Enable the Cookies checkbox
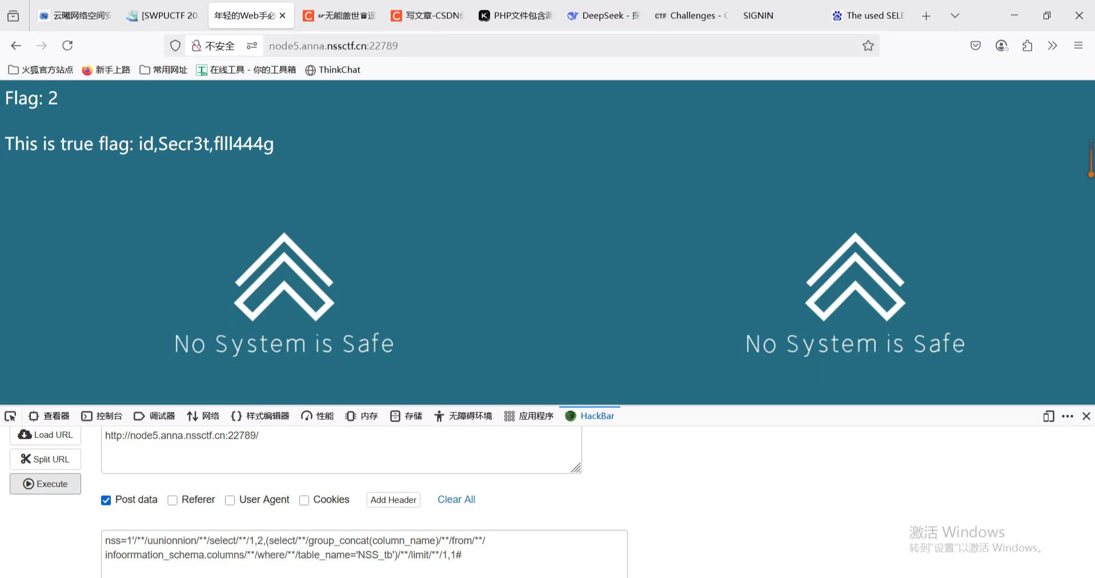The image size is (1095, 578). click(x=304, y=500)
